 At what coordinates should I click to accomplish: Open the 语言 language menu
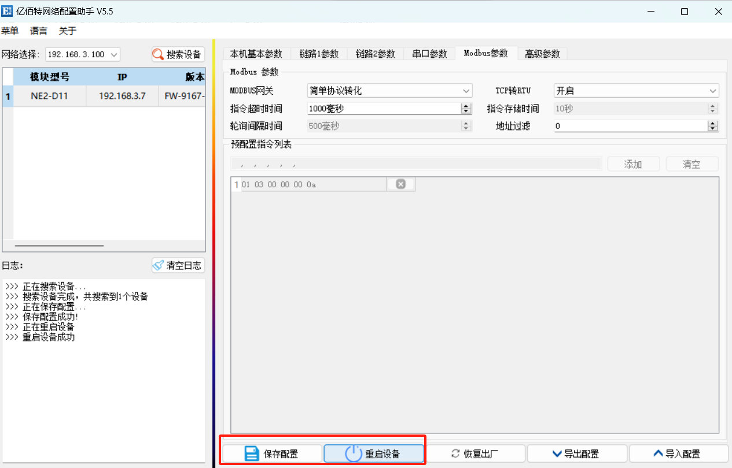click(x=39, y=31)
